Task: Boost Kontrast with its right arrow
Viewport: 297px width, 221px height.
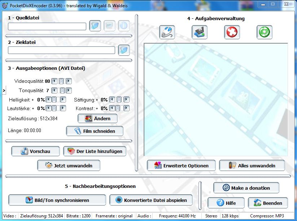Action: click(126, 108)
